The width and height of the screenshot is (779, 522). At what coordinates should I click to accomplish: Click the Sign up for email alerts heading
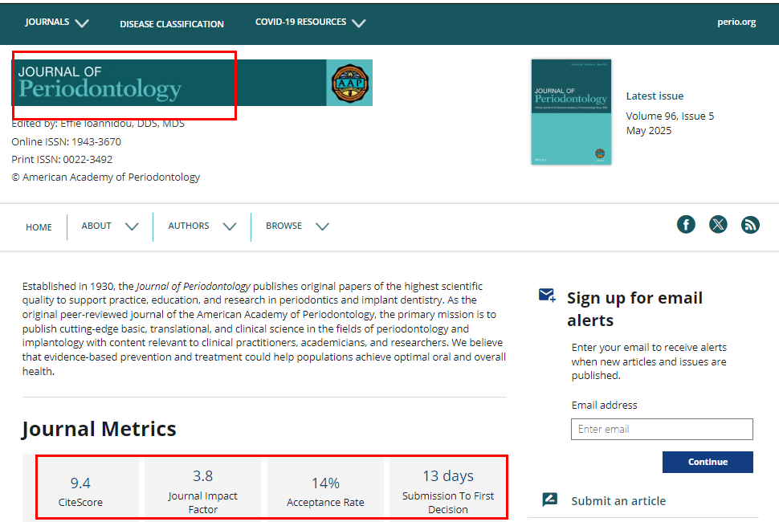(635, 309)
